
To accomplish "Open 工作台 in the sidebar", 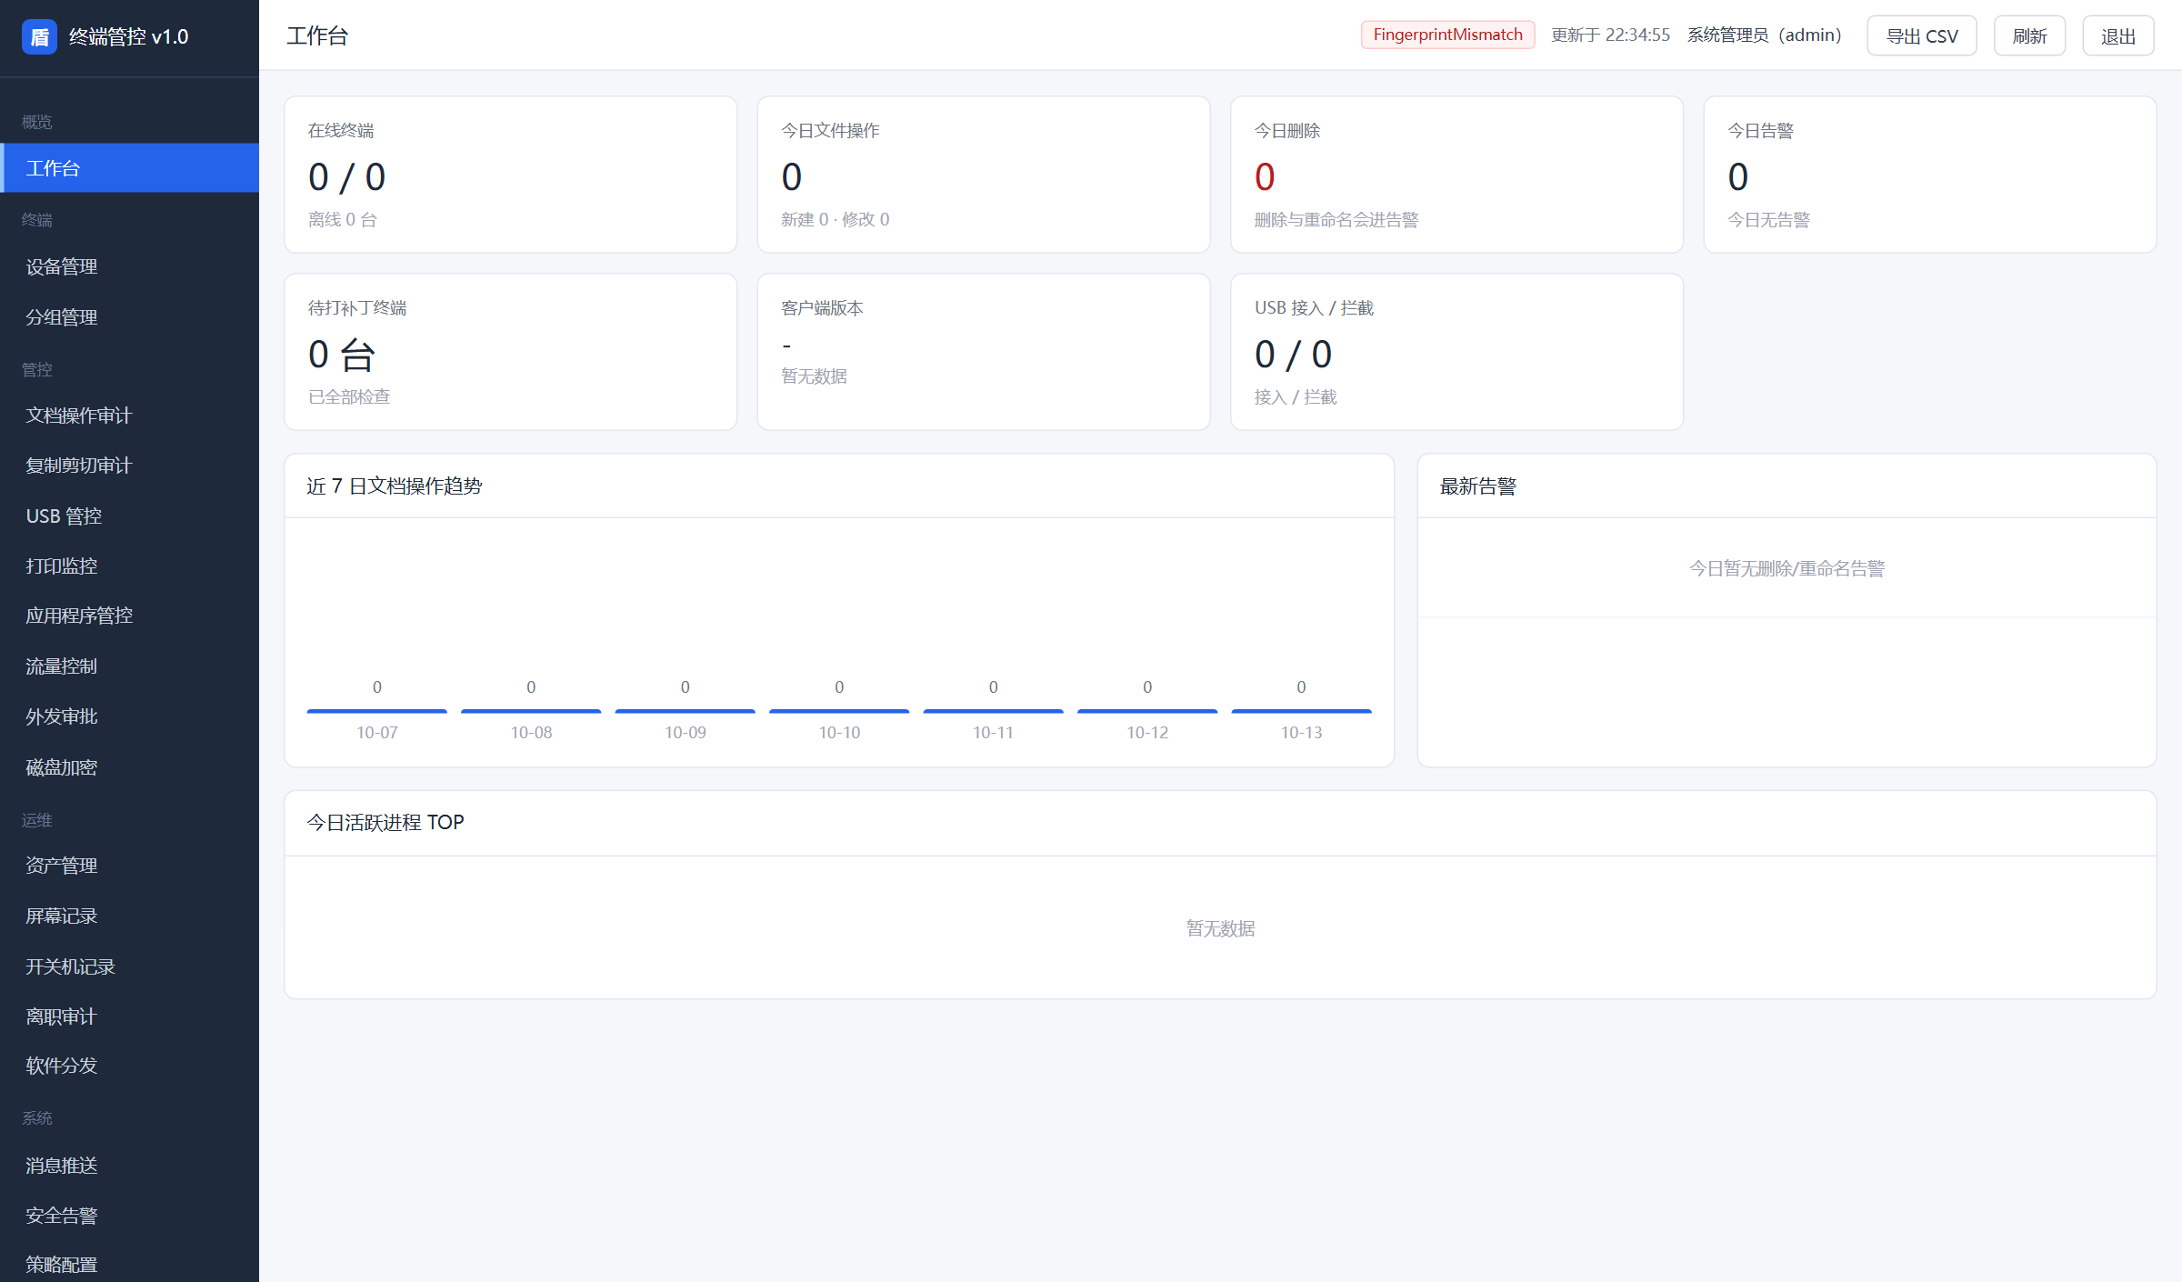I will point(129,168).
